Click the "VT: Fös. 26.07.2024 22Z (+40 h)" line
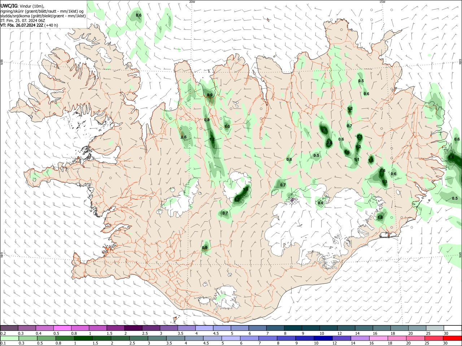The width and height of the screenshot is (462, 346). 29,25
